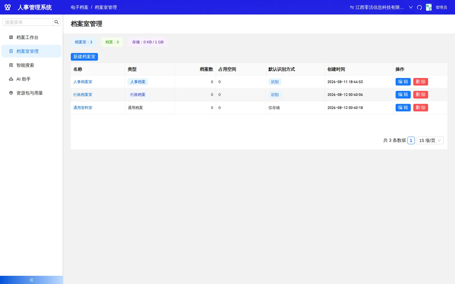Click the 资源包与用量 box icon
The image size is (455, 284).
point(11,93)
